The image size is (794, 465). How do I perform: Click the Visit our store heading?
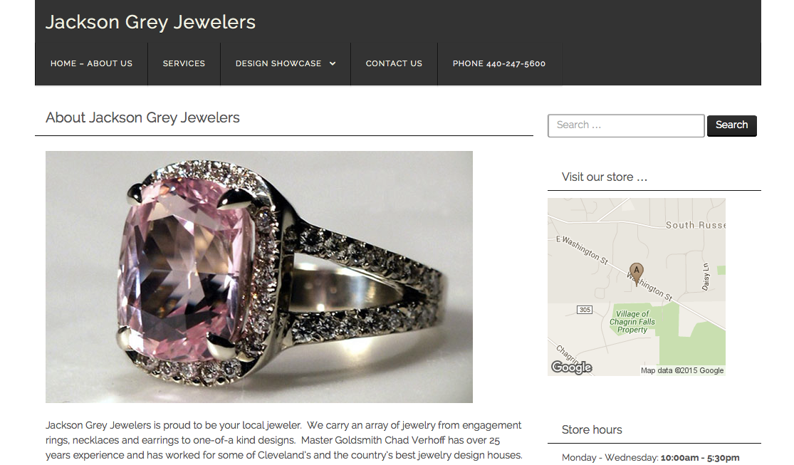pyautogui.click(x=605, y=177)
